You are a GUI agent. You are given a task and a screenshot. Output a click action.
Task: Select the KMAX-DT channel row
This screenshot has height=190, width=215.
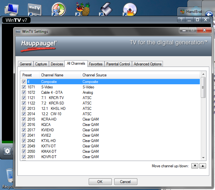pyautogui.click(x=110, y=151)
